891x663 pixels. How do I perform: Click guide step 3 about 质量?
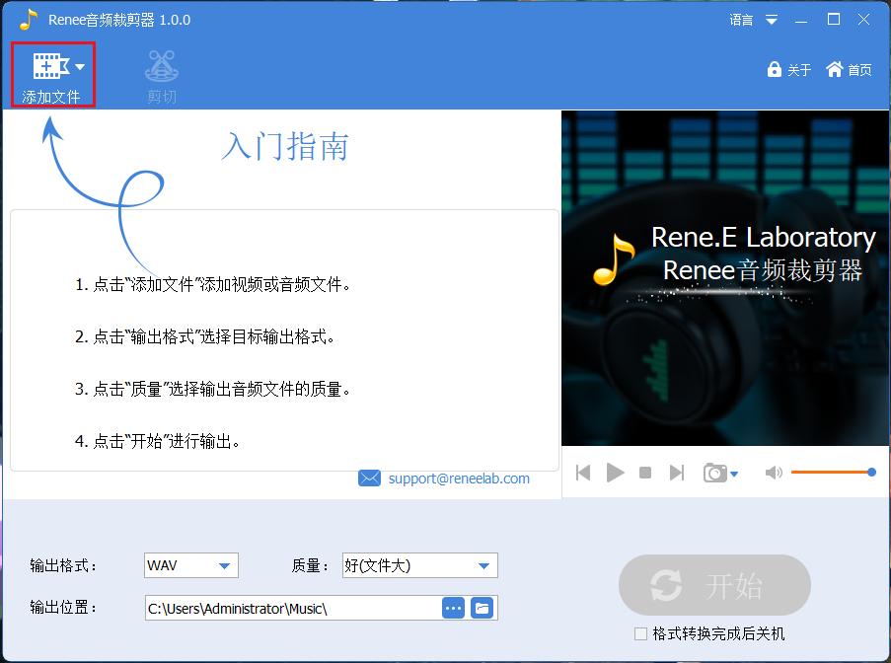click(x=212, y=389)
